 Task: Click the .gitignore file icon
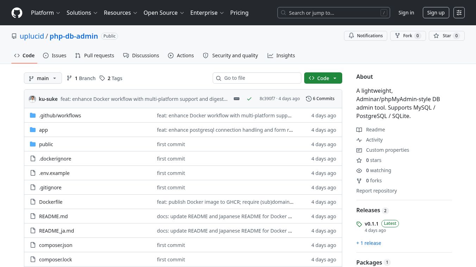(x=33, y=187)
